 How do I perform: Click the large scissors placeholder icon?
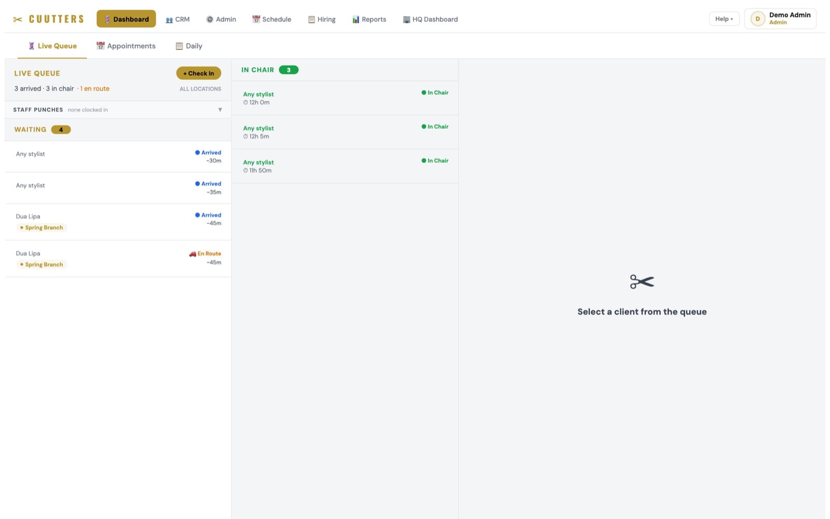[642, 282]
